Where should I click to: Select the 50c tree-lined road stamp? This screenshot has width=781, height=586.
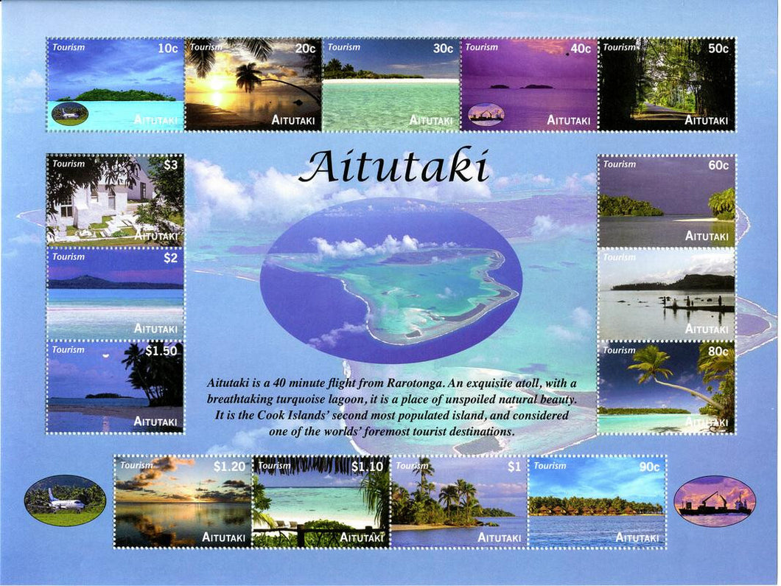pos(667,85)
